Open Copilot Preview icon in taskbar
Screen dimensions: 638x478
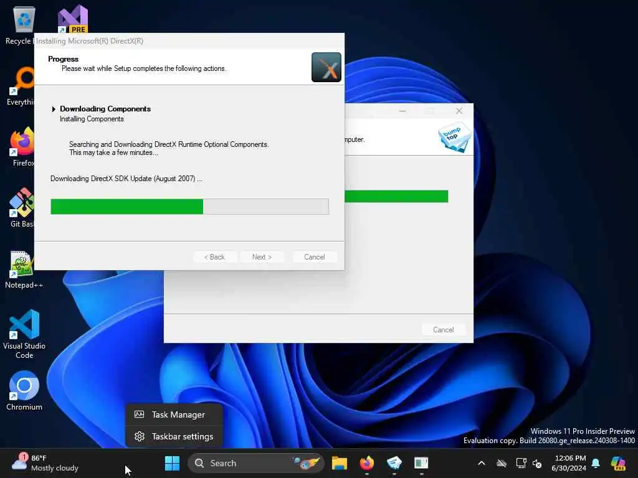(x=619, y=463)
